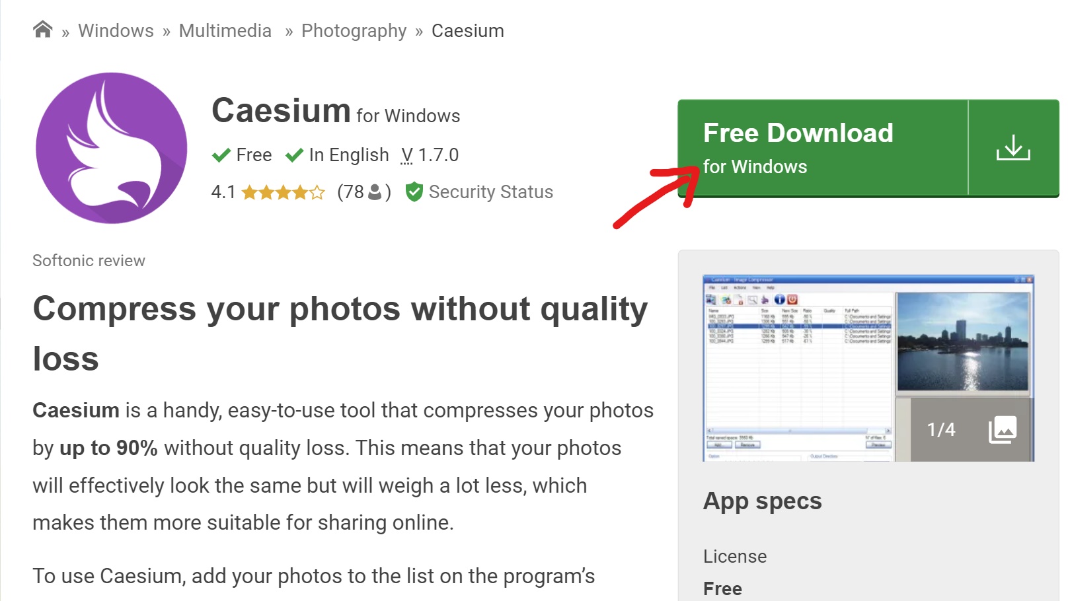Select the Caesium breadcrumb entry
This screenshot has width=1068, height=601.
coord(467,30)
